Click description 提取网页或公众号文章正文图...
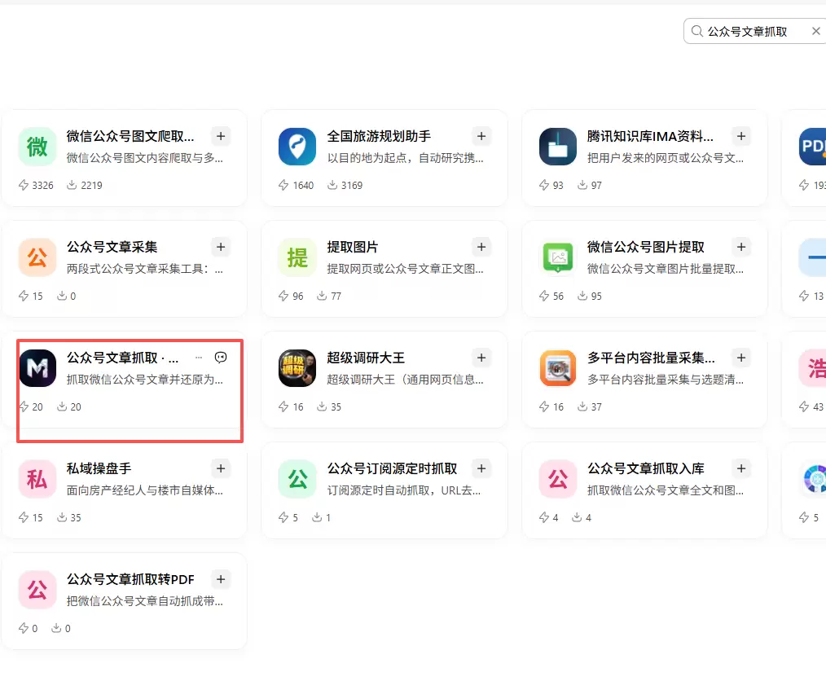Screen dimensions: 826x681 point(405,269)
